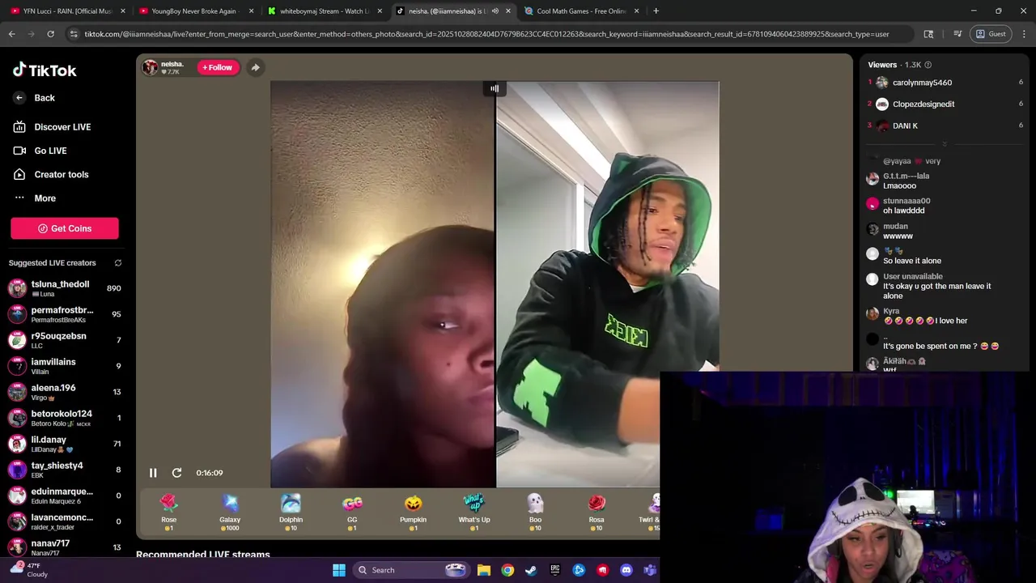Open eduinmarque... suggested live creator

pos(65,496)
